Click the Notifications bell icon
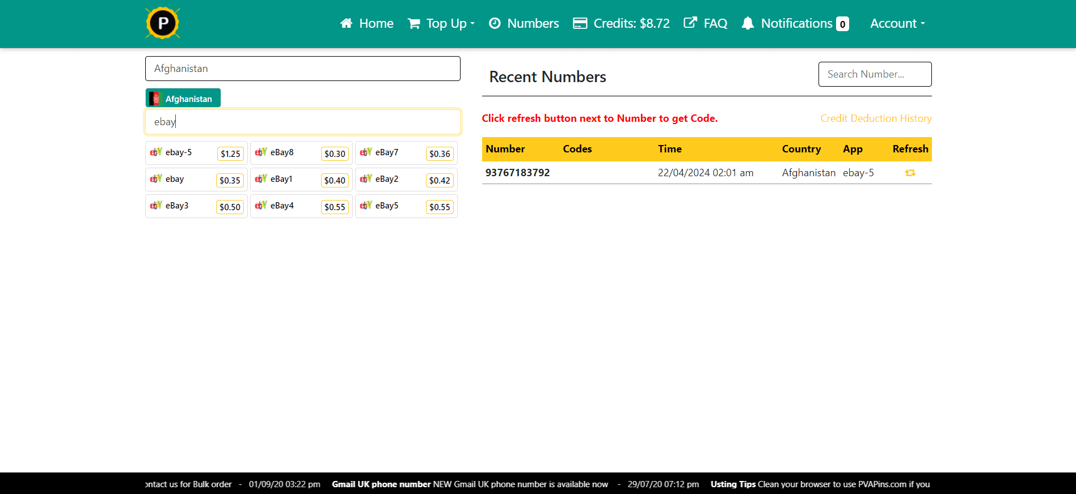This screenshot has height=494, width=1076. (748, 23)
